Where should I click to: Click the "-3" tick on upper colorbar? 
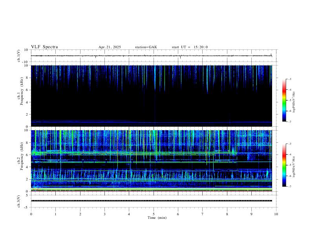[x=289, y=79]
